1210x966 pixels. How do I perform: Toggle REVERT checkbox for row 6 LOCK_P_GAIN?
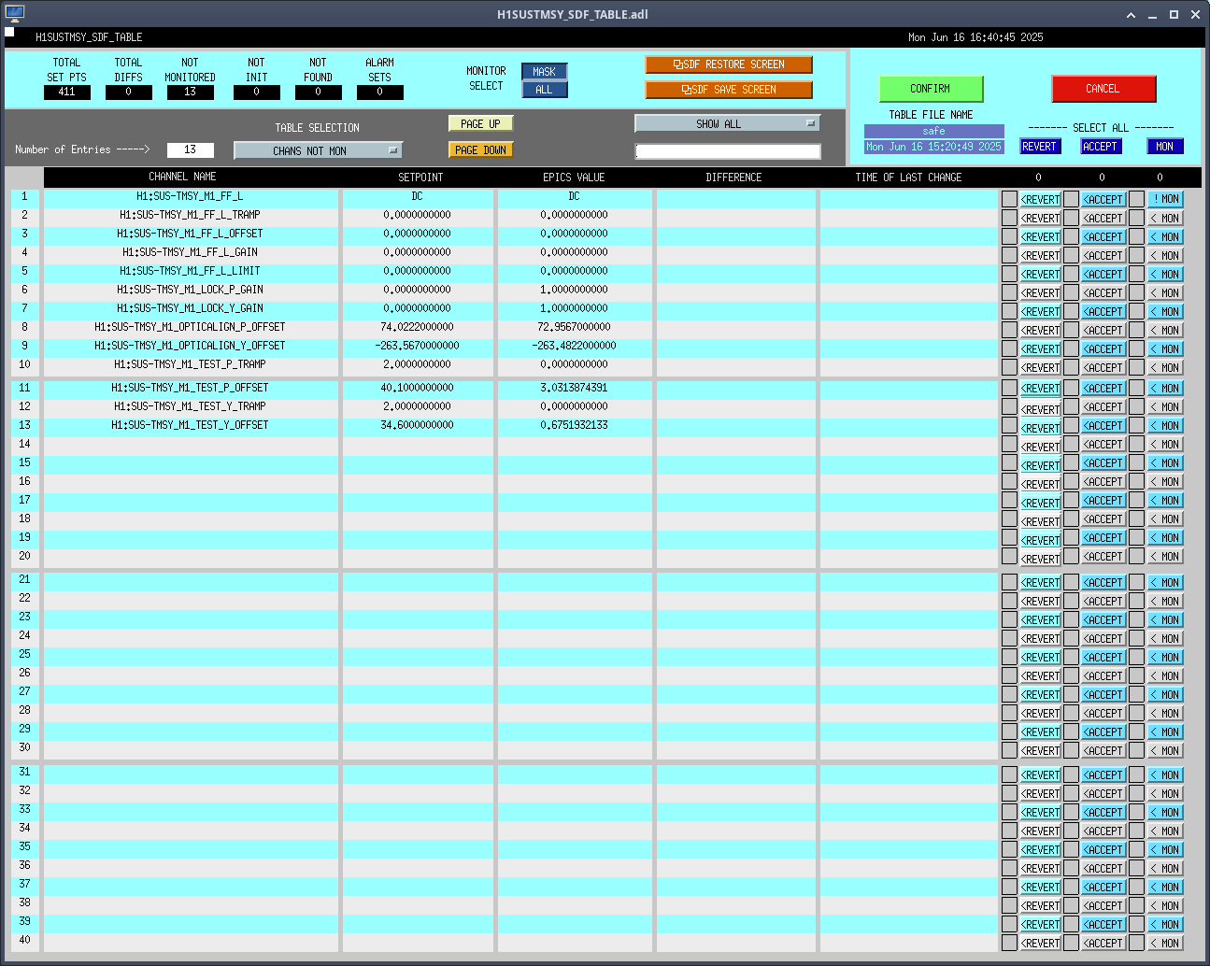tap(1009, 292)
